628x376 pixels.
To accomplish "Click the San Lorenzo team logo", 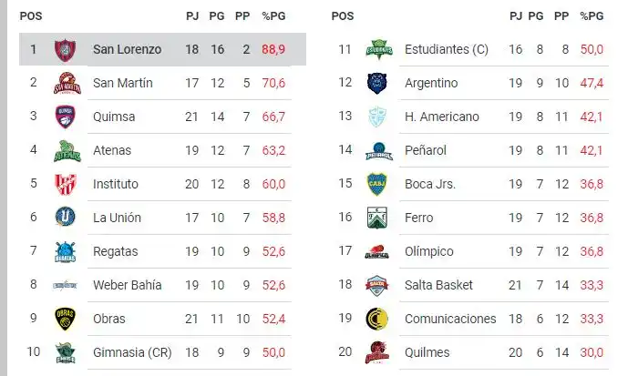I will click(x=65, y=49).
